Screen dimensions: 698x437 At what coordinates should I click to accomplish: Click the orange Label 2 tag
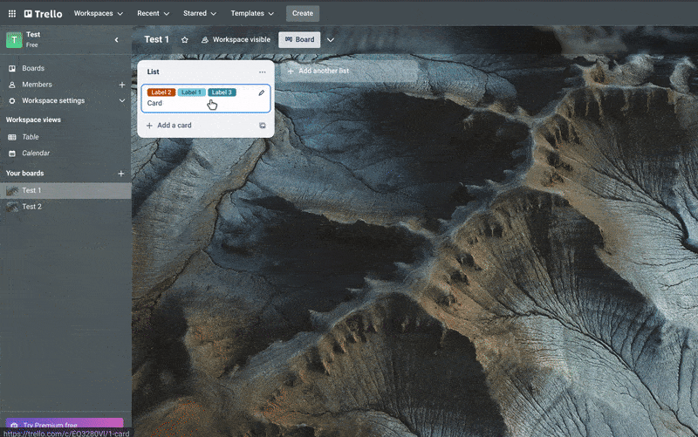(161, 92)
